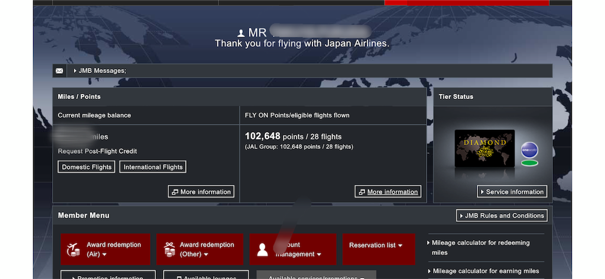Click the airplane icon on Award redemption (Air)

(73, 250)
